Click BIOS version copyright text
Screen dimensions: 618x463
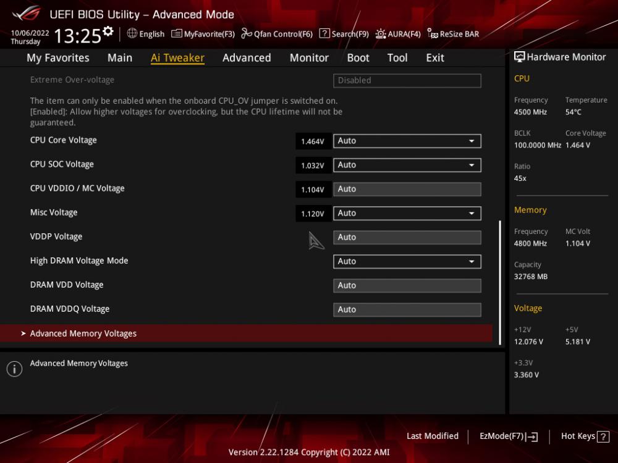point(309,453)
